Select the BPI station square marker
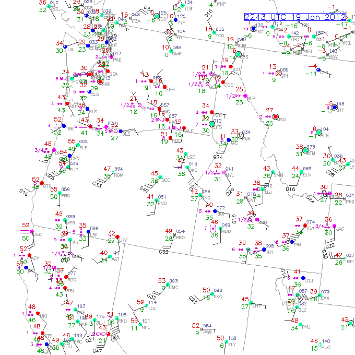Image resolution: width=355 pixels, height=355 pixels. pyautogui.click(x=345, y=259)
